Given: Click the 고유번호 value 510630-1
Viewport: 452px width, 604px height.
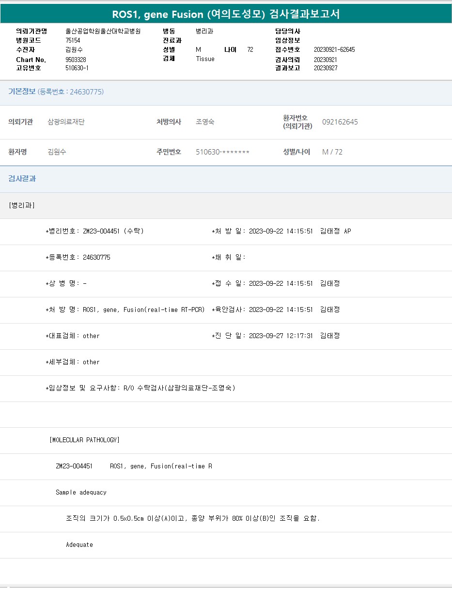Looking at the screenshot, I should (x=77, y=68).
